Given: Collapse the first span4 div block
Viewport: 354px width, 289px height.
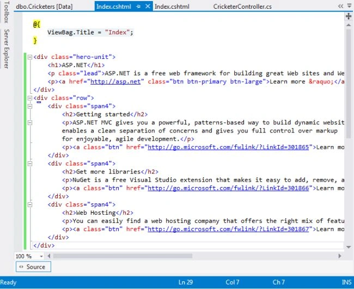Looking at the screenshot, I should coord(30,106).
